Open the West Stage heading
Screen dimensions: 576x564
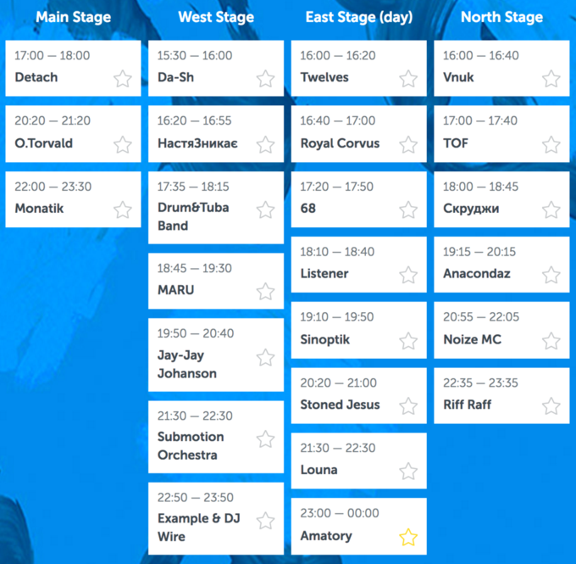(216, 17)
